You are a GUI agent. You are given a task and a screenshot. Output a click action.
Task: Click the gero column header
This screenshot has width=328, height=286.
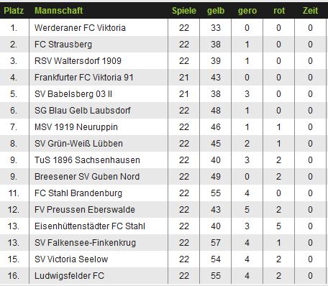click(x=247, y=11)
